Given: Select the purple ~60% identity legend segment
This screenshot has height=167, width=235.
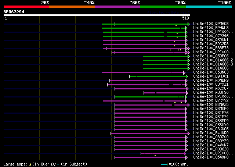Looking at the screenshot, I should [x=117, y=7].
